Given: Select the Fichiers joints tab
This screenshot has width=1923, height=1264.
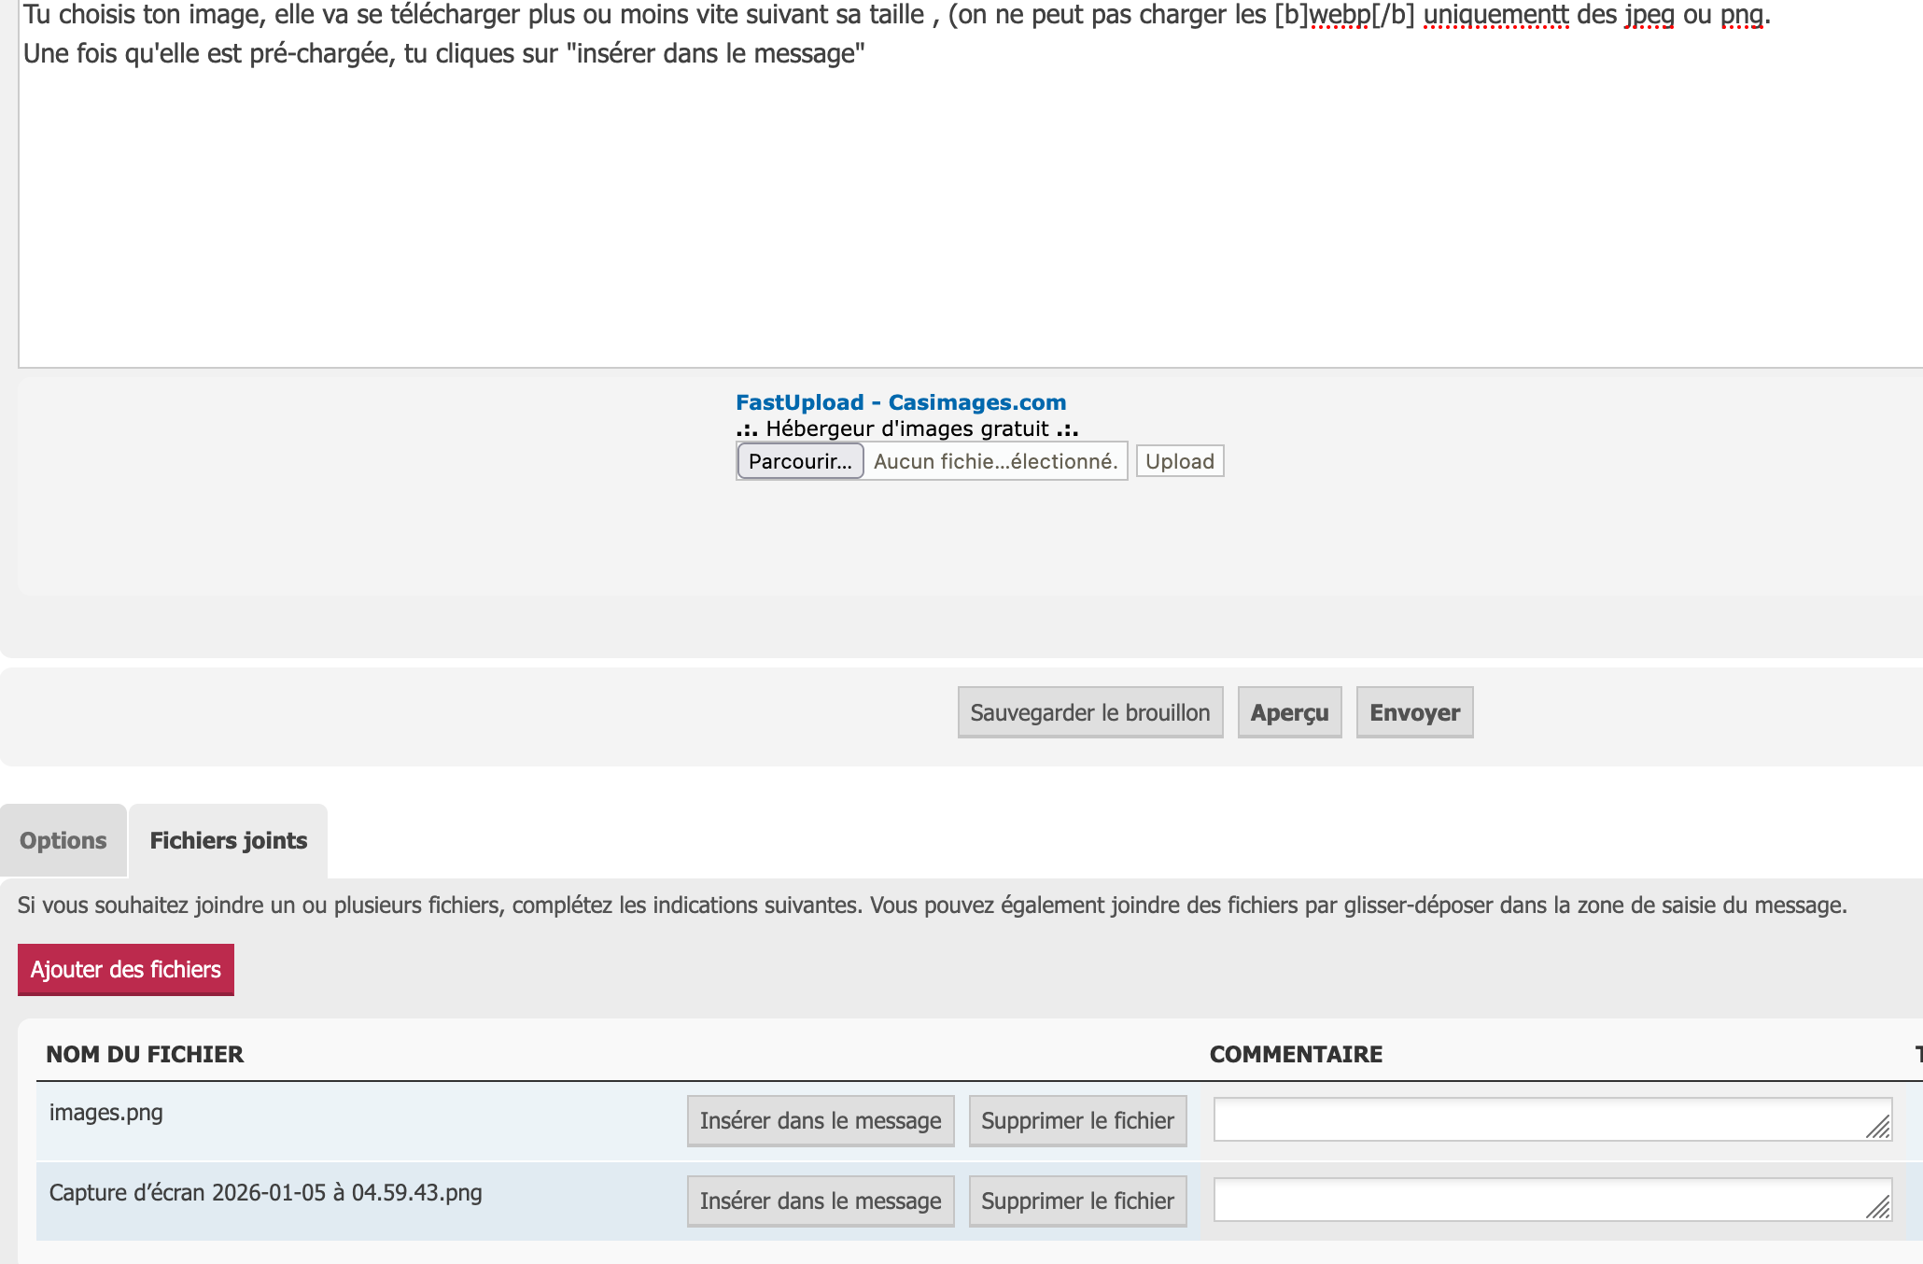Looking at the screenshot, I should pos(229,840).
